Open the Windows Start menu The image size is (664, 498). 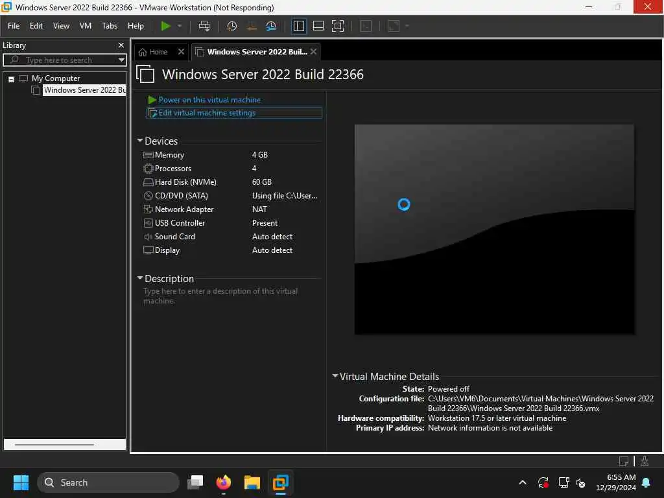click(x=21, y=482)
